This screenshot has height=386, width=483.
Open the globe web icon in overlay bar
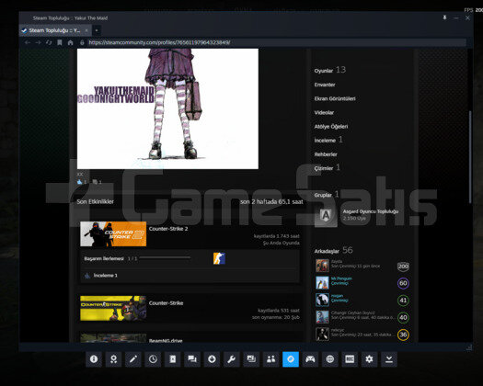[x=330, y=359]
